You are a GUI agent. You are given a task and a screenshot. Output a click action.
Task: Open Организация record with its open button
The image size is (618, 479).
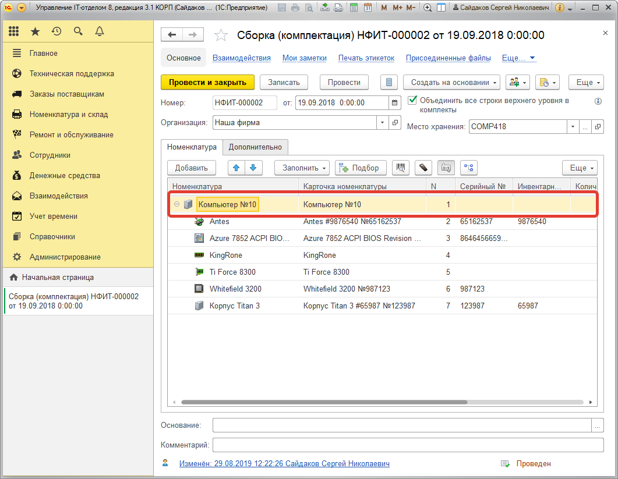[x=395, y=122]
